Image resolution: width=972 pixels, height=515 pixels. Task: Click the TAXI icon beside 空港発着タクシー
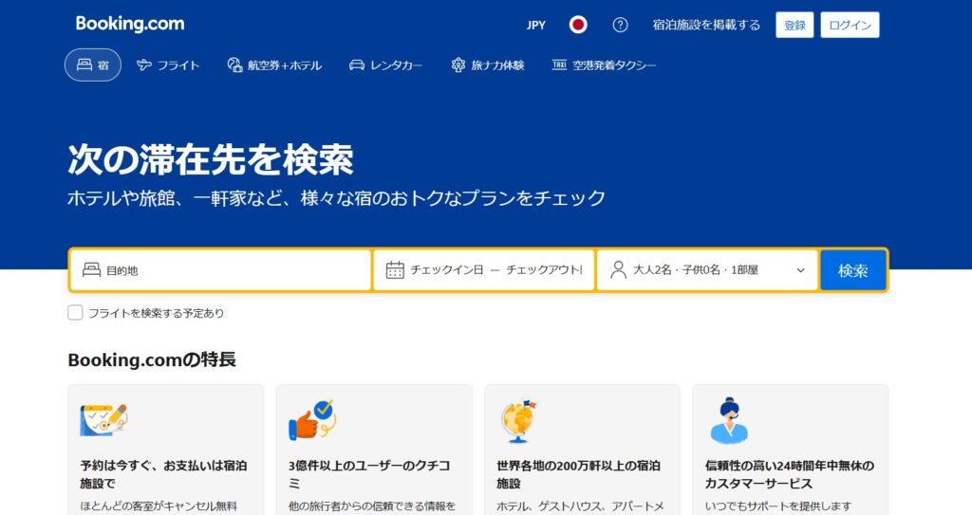coord(559,64)
